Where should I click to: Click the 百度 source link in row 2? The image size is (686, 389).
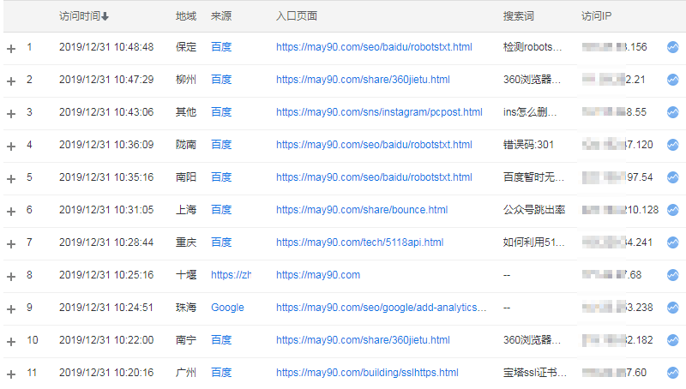[x=221, y=80]
